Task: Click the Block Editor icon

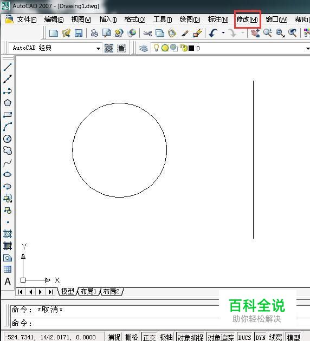Action: pos(197,33)
